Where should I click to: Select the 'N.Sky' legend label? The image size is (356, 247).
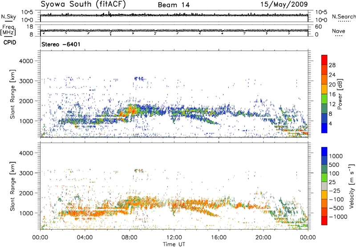pos(8,16)
